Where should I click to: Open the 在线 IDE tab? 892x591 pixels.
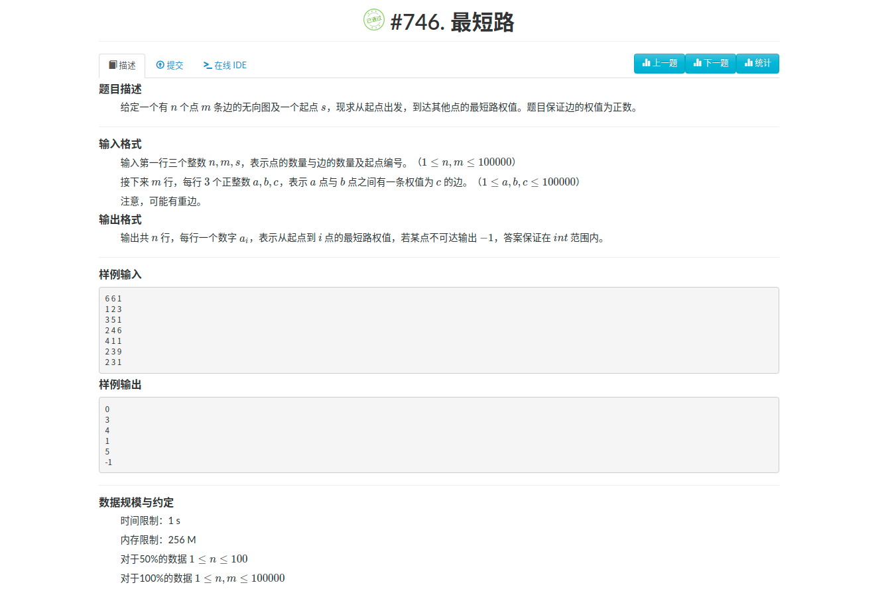point(225,65)
